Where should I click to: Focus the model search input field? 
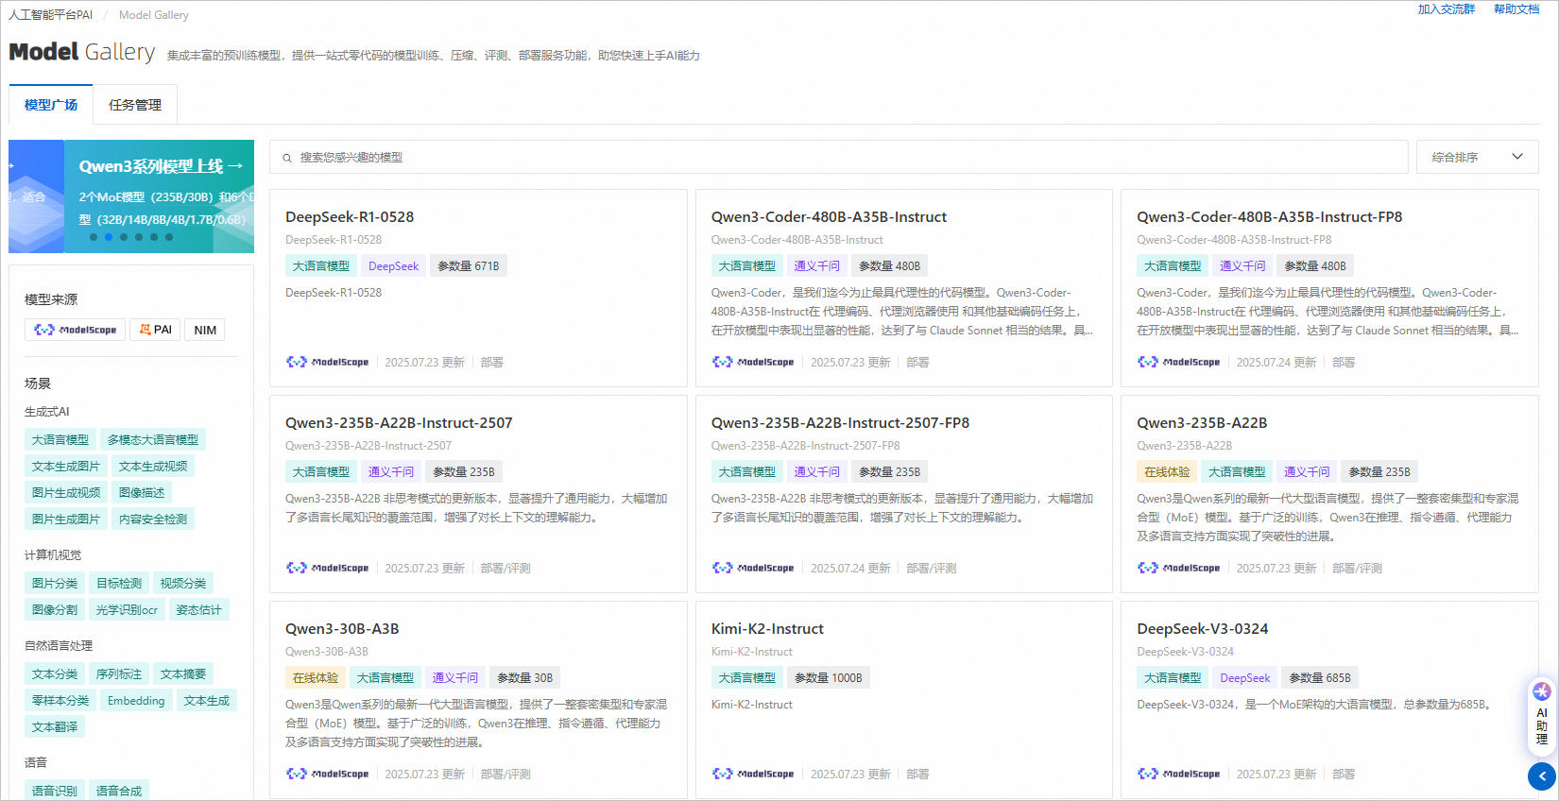[839, 157]
